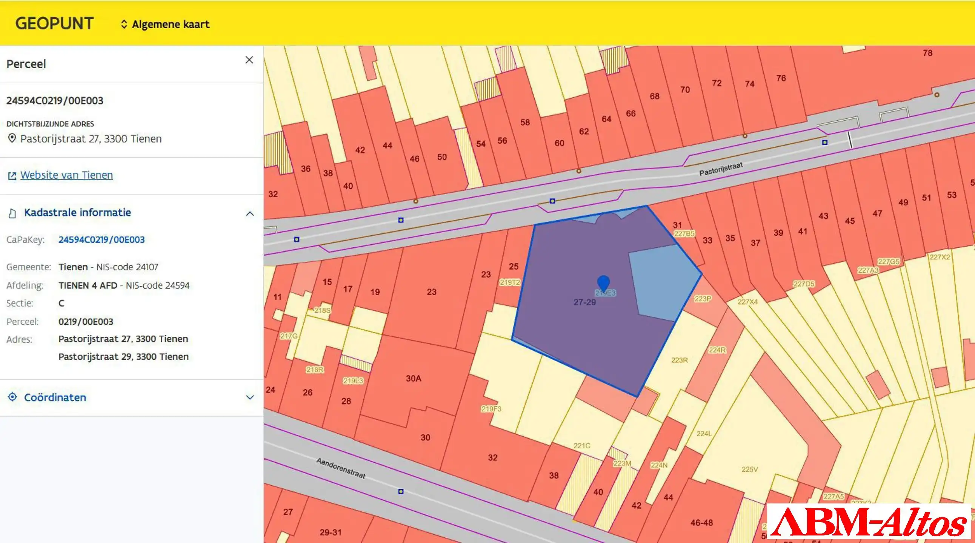Click the blue square marker on Aandorenstraat

click(401, 492)
